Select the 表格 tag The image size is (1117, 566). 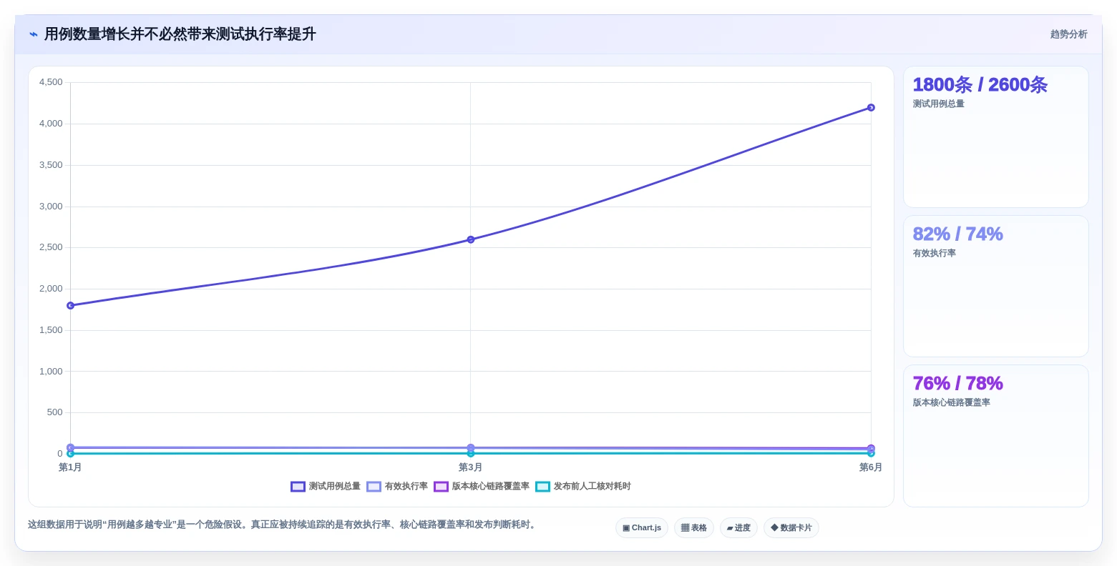[693, 528]
